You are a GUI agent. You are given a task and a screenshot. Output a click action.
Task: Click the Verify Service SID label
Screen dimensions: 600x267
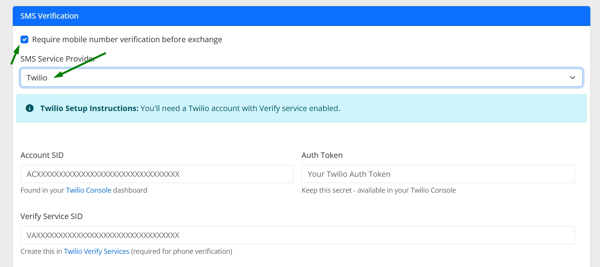point(51,216)
